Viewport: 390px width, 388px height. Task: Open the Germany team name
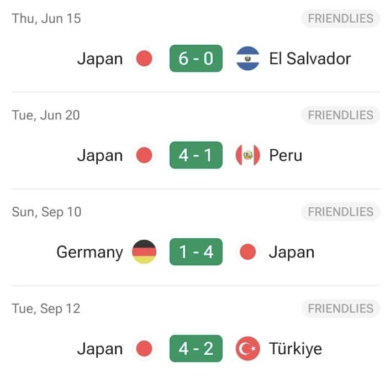tap(89, 252)
